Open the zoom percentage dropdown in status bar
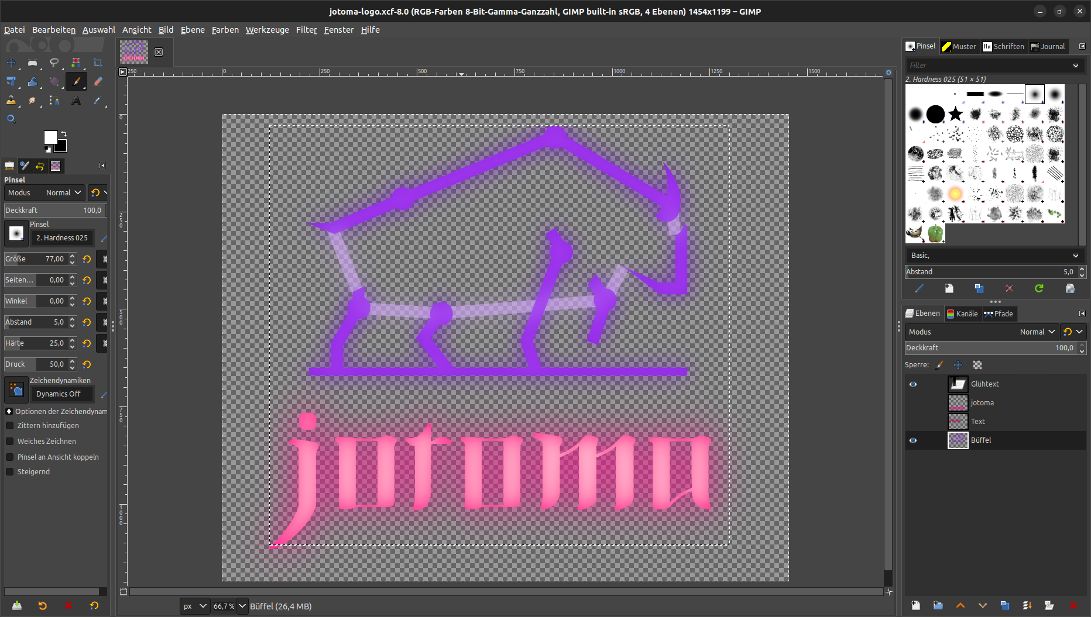The image size is (1091, 617). pyautogui.click(x=242, y=606)
